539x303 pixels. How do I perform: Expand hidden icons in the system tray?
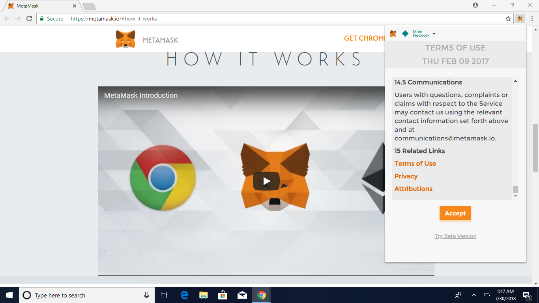[x=473, y=295]
